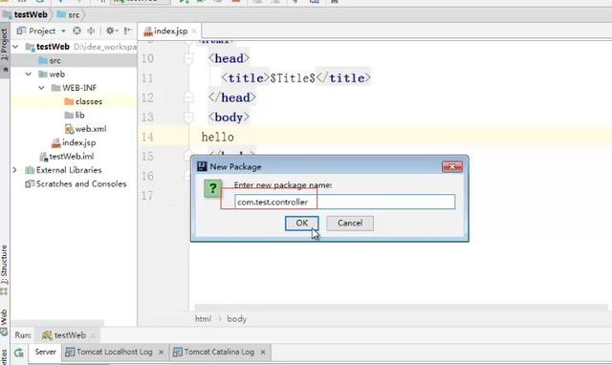This screenshot has width=612, height=365.
Task: Collapse the WEB-INF folder node
Action: [x=41, y=88]
